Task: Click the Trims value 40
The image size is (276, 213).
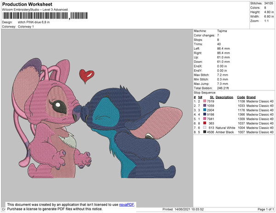Action: 219,44
